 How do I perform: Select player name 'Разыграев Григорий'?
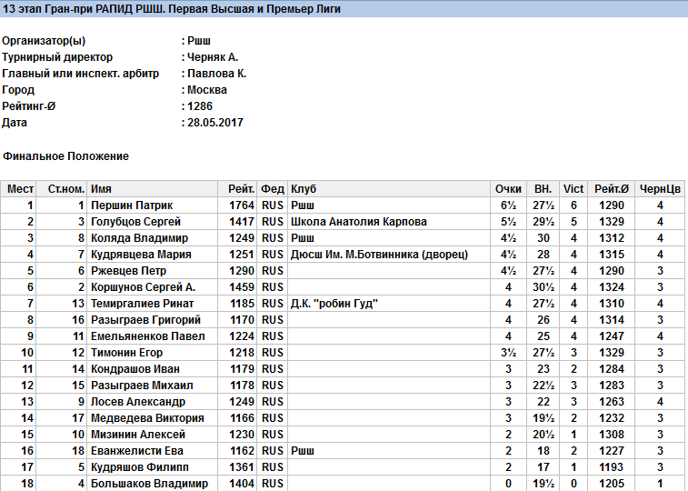(145, 319)
